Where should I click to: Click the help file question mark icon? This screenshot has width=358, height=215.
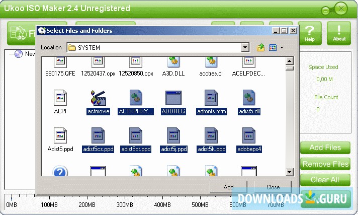[60, 171]
